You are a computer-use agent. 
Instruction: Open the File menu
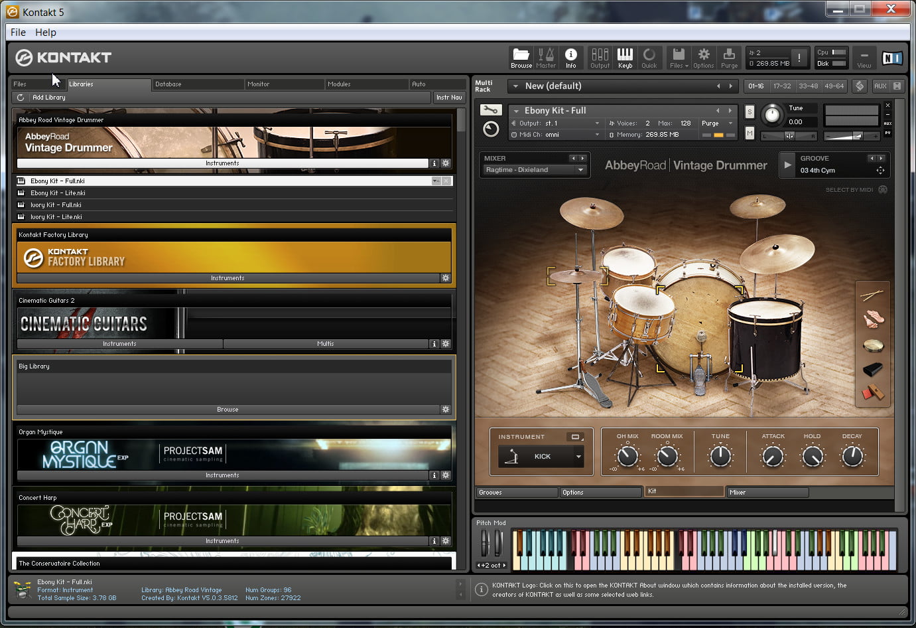coord(18,32)
